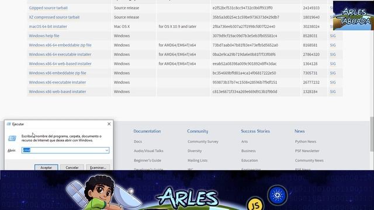This screenshot has height=210, width=374.
Task: Open the Gzipped source tarball link
Action: [x=48, y=8]
